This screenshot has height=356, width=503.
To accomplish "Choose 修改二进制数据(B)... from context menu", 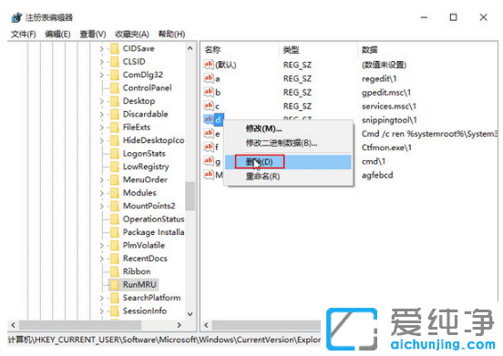I will (288, 143).
